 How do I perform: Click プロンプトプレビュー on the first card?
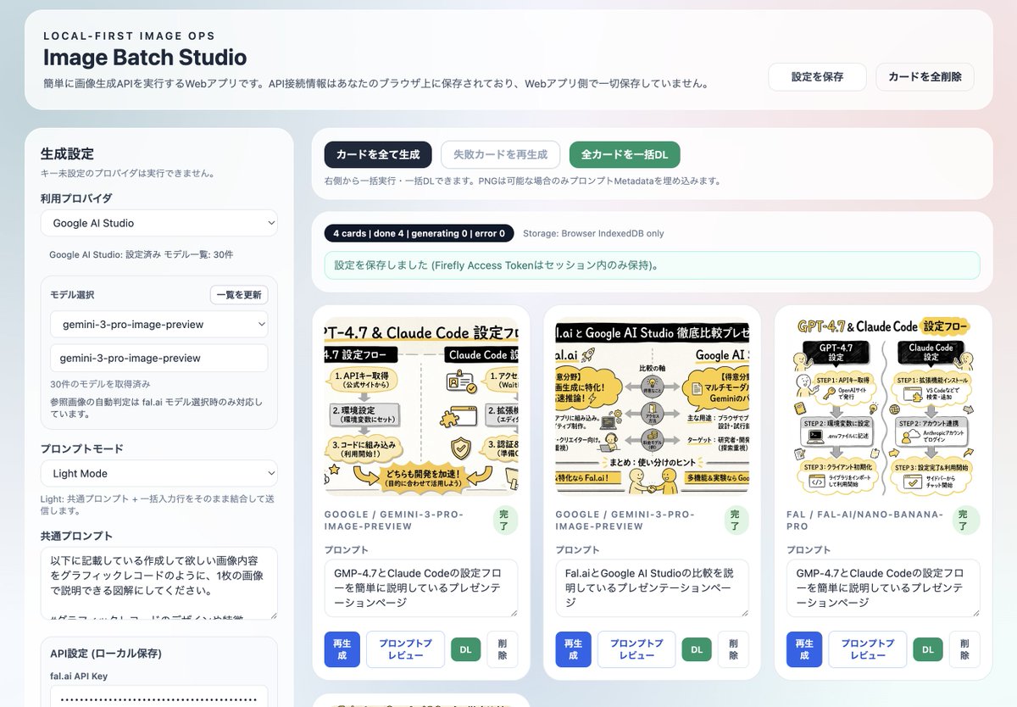pyautogui.click(x=405, y=649)
